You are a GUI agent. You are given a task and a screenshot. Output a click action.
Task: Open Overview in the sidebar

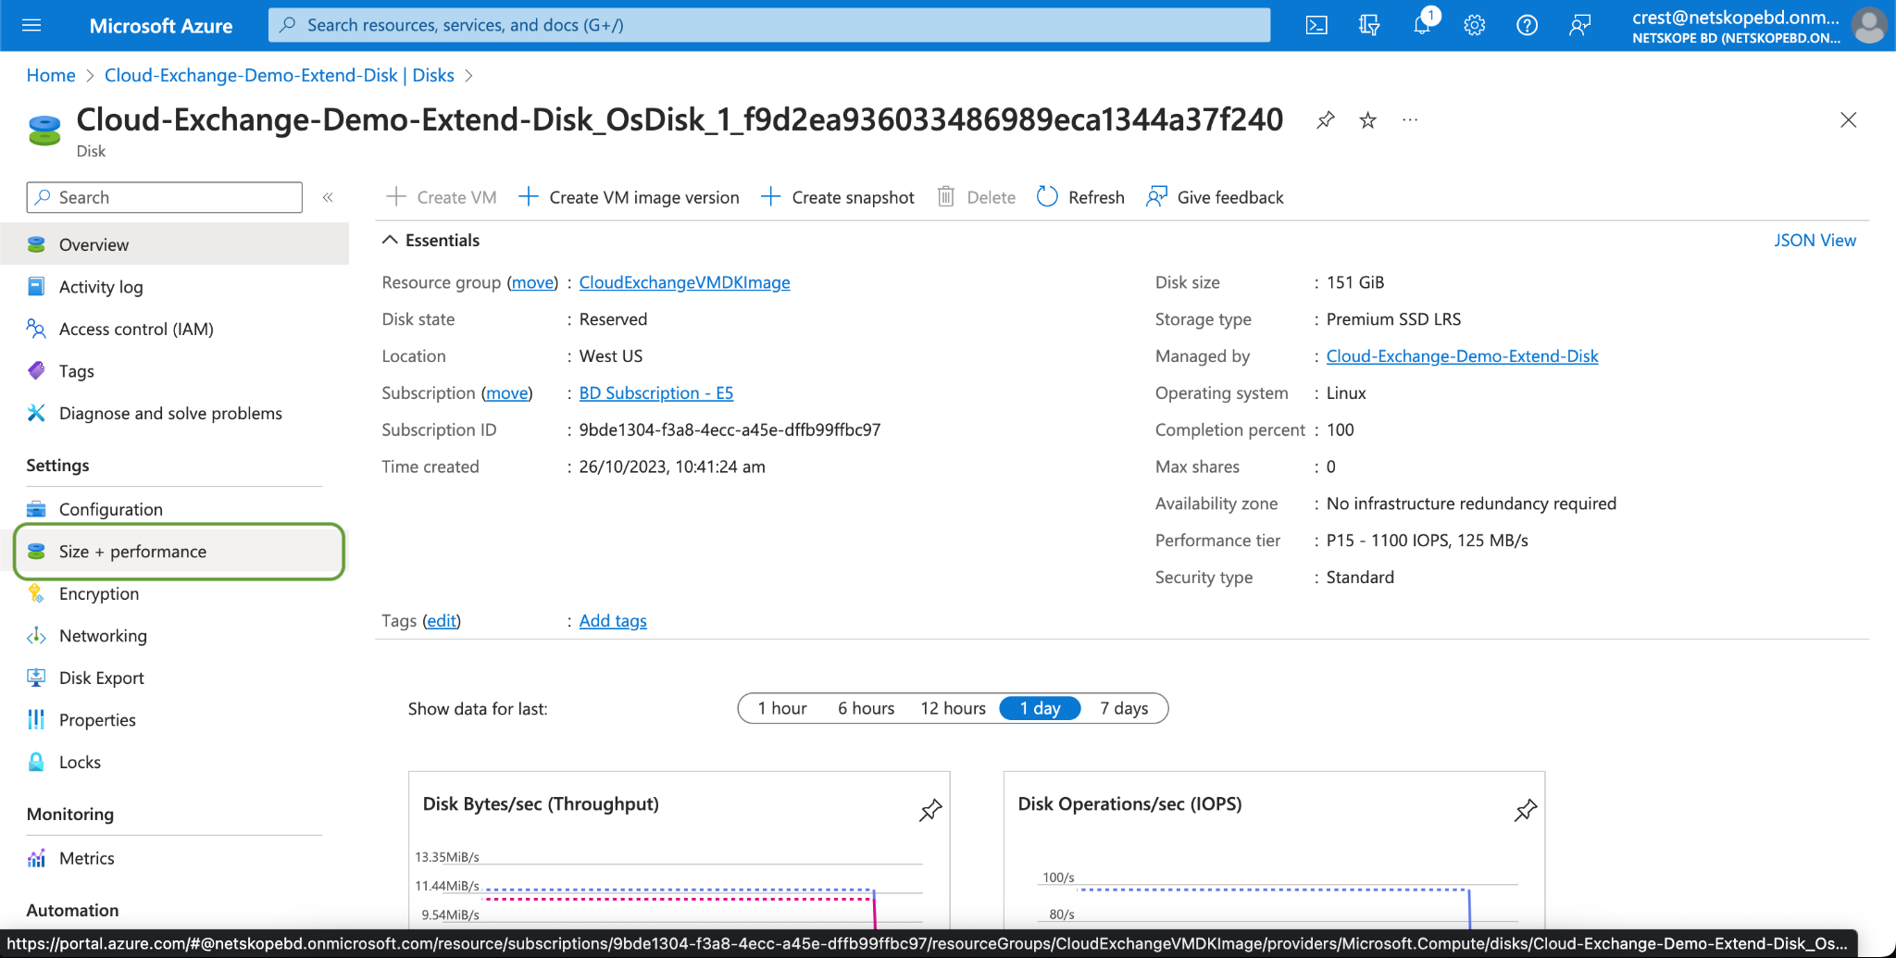click(174, 244)
